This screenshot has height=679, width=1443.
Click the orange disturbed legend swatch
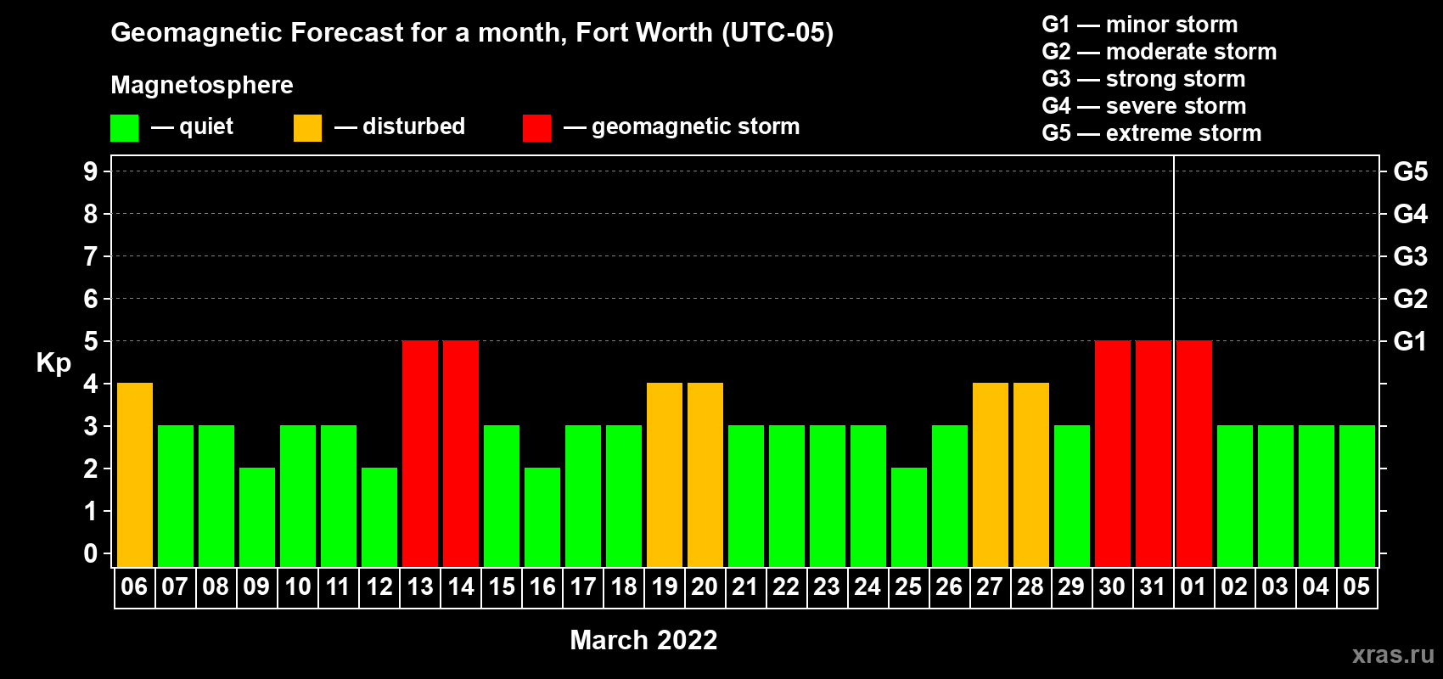coord(308,128)
